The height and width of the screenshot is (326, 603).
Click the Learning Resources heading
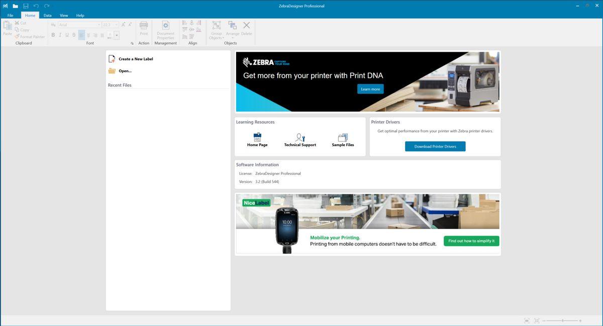tap(255, 122)
